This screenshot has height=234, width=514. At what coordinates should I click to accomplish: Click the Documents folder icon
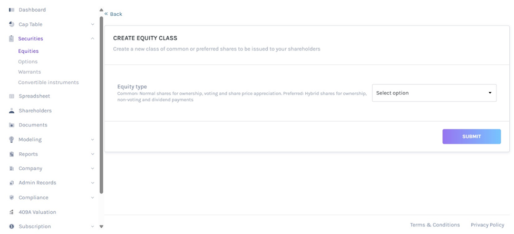[x=12, y=125]
